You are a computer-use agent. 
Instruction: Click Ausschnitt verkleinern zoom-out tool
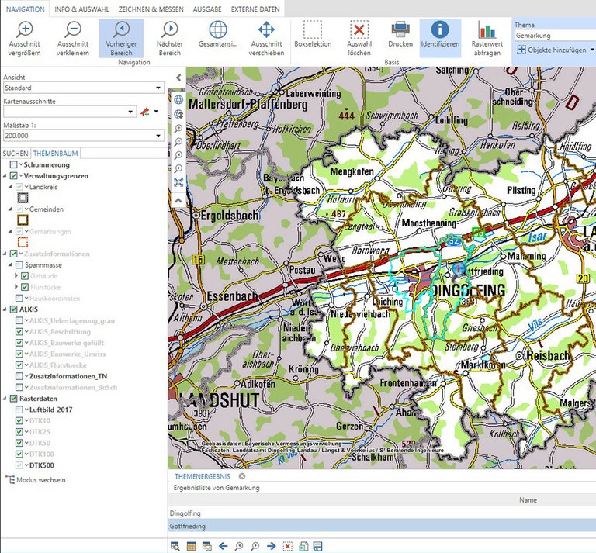(73, 39)
